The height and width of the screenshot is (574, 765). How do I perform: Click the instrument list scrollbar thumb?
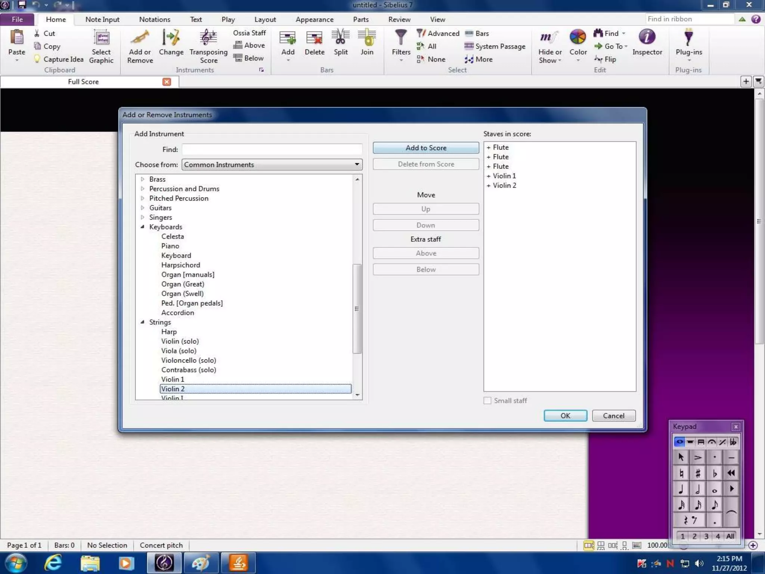tap(357, 308)
